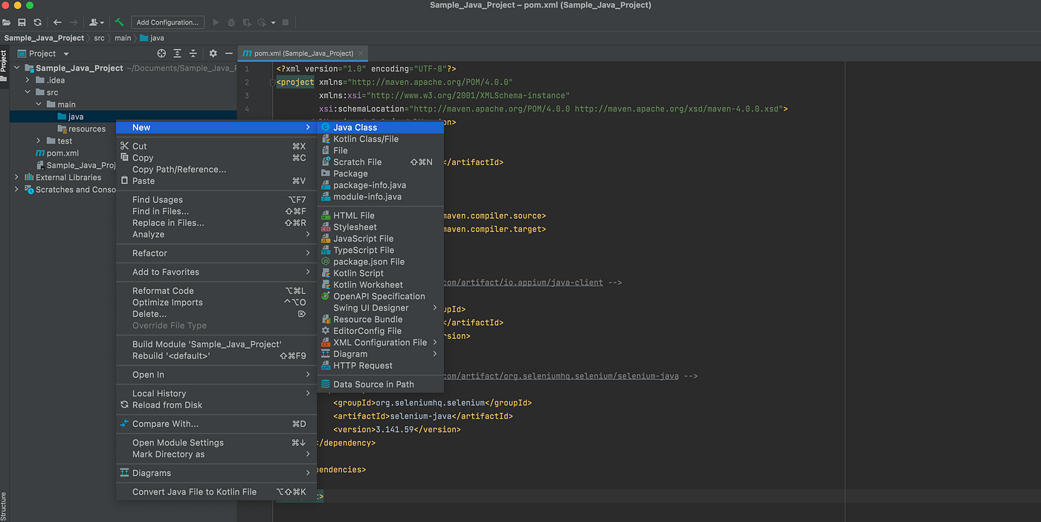
Task: Click the Save All disk icon
Action: tap(22, 22)
